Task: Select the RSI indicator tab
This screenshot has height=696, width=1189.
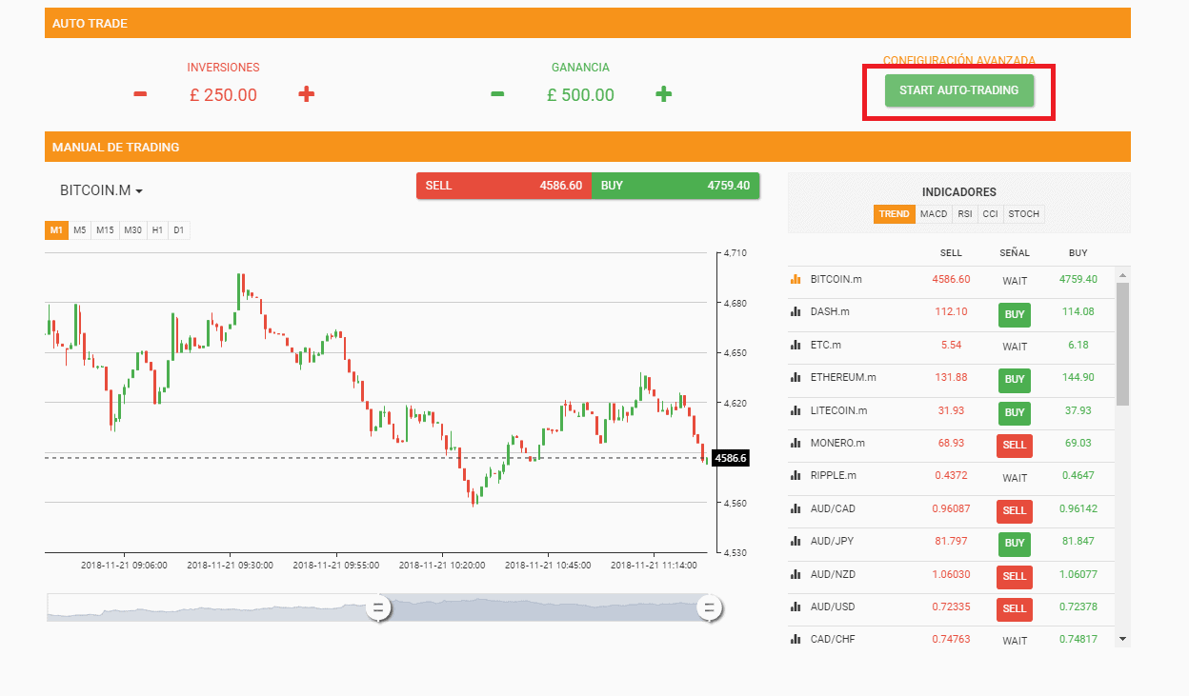Action: (965, 214)
